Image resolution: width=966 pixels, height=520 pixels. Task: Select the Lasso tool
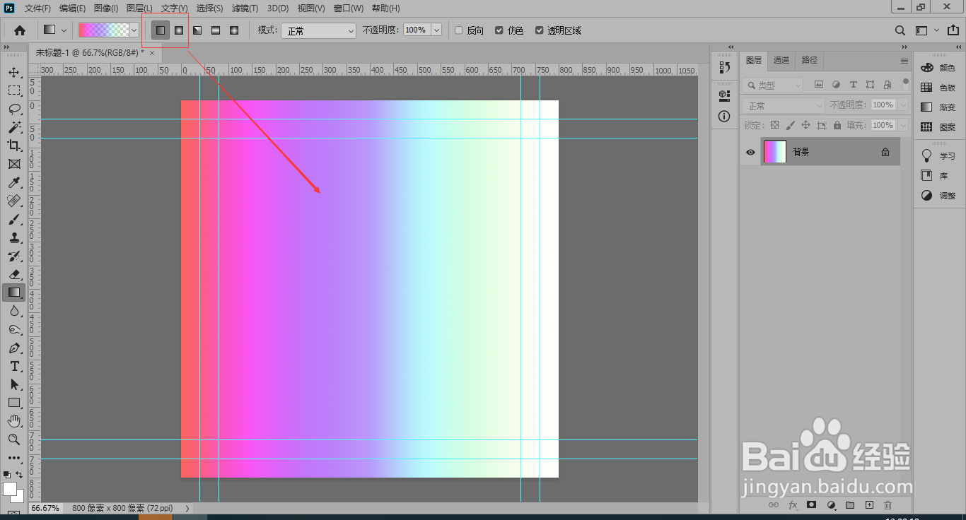14,109
